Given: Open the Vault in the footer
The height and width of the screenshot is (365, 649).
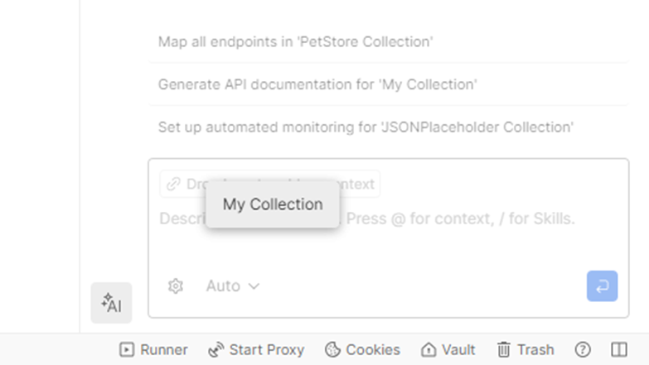Looking at the screenshot, I should pyautogui.click(x=448, y=350).
